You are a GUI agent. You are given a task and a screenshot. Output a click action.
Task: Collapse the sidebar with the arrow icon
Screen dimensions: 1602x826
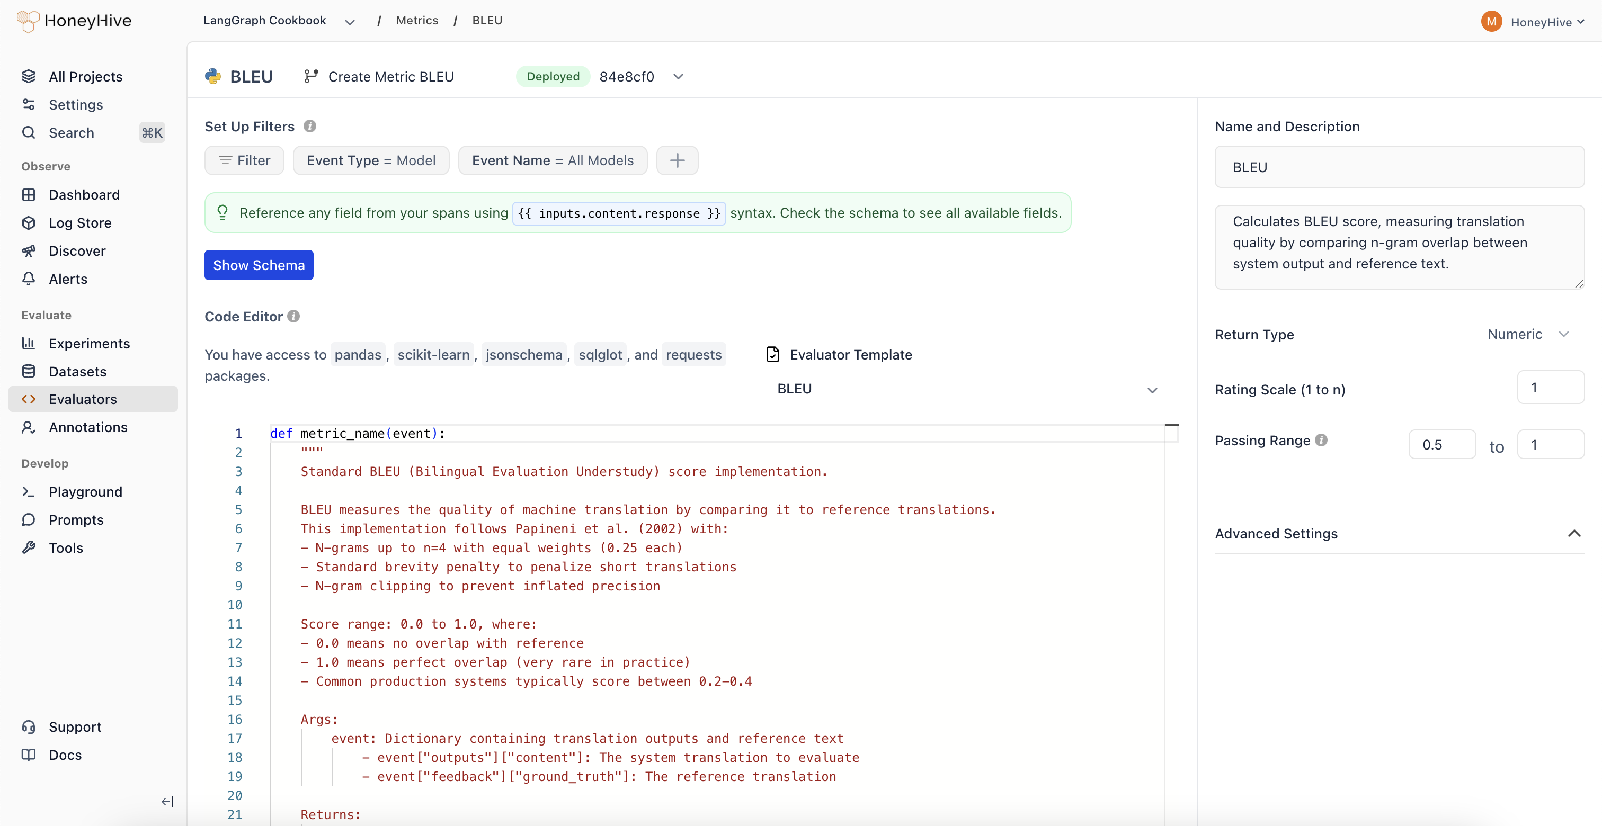pyautogui.click(x=167, y=801)
